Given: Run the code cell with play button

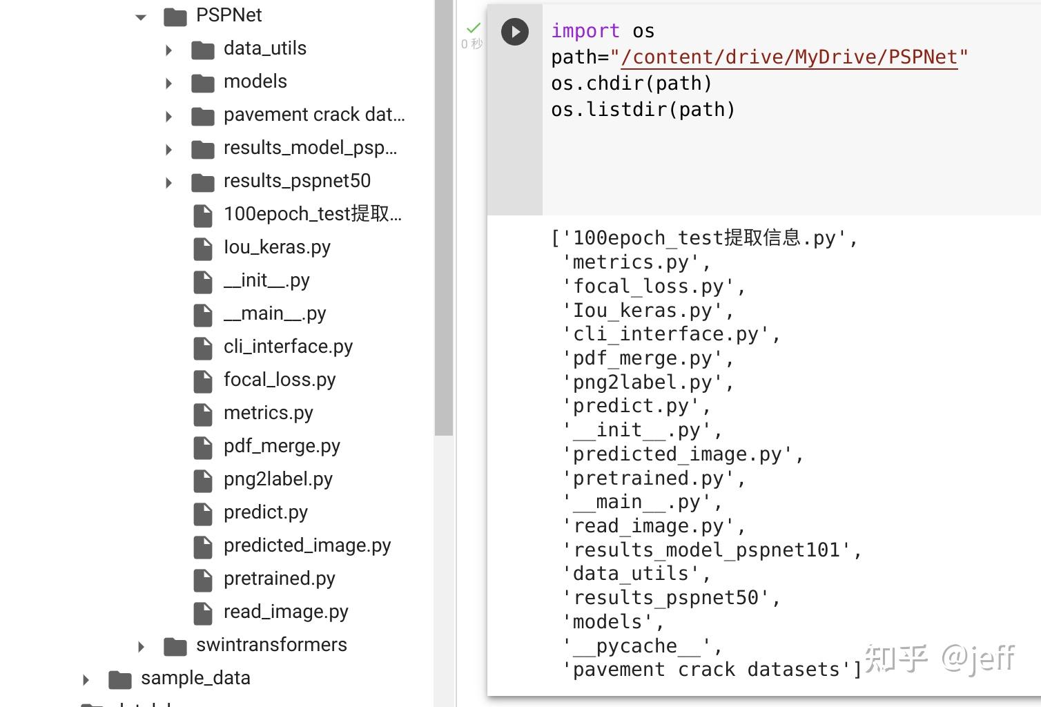Looking at the screenshot, I should pyautogui.click(x=515, y=32).
